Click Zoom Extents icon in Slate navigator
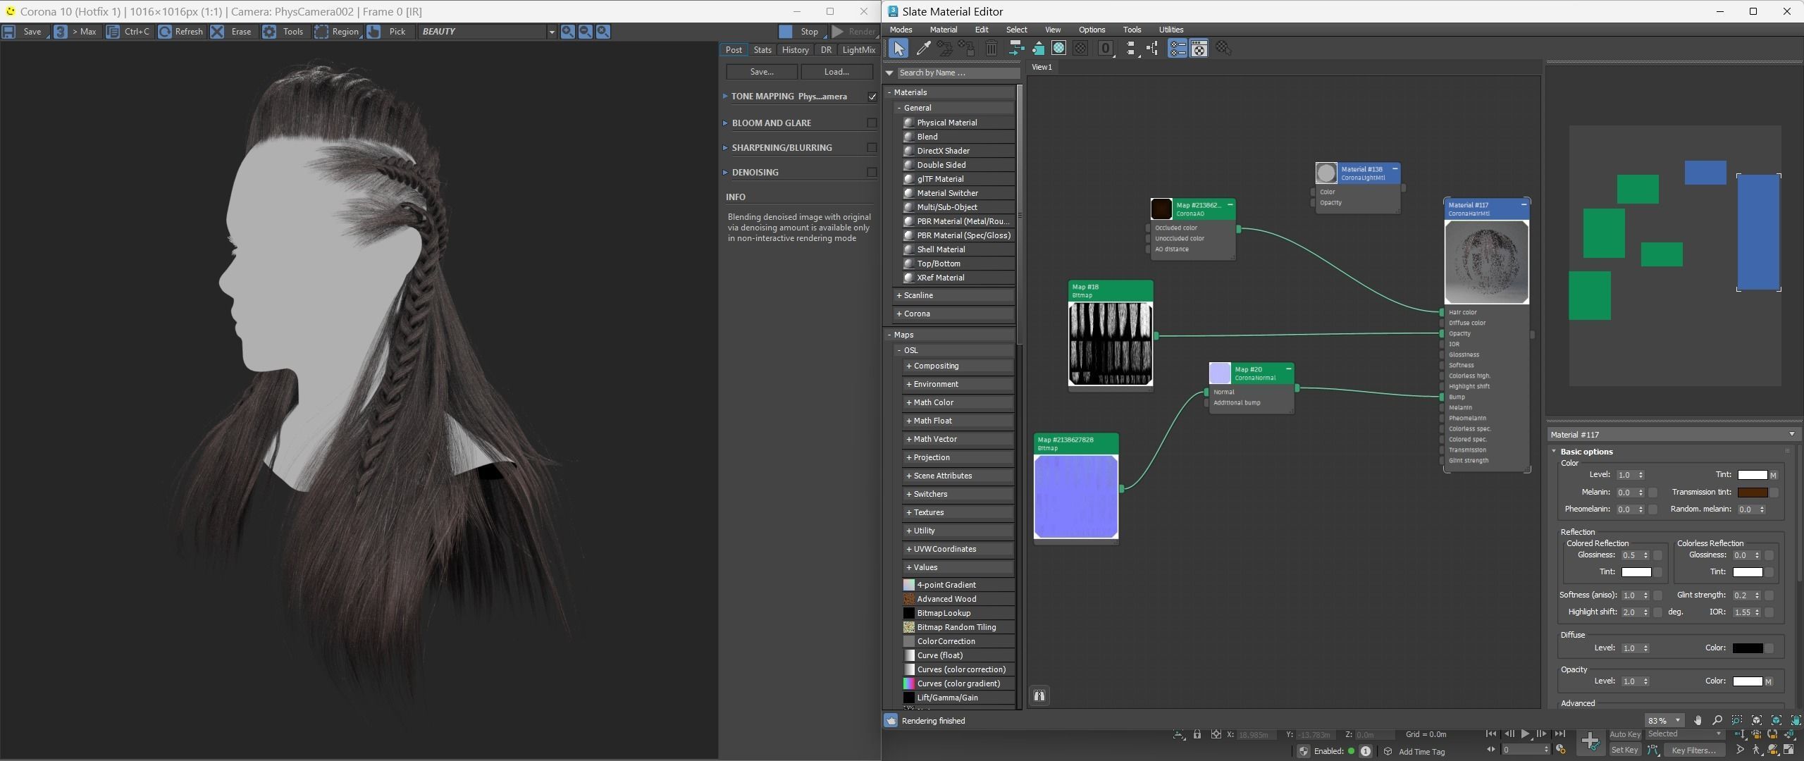1804x761 pixels. tap(1757, 720)
